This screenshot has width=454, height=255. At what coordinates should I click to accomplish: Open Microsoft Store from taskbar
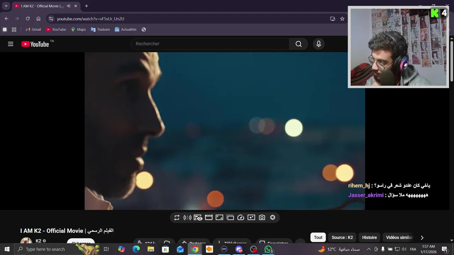click(x=165, y=249)
